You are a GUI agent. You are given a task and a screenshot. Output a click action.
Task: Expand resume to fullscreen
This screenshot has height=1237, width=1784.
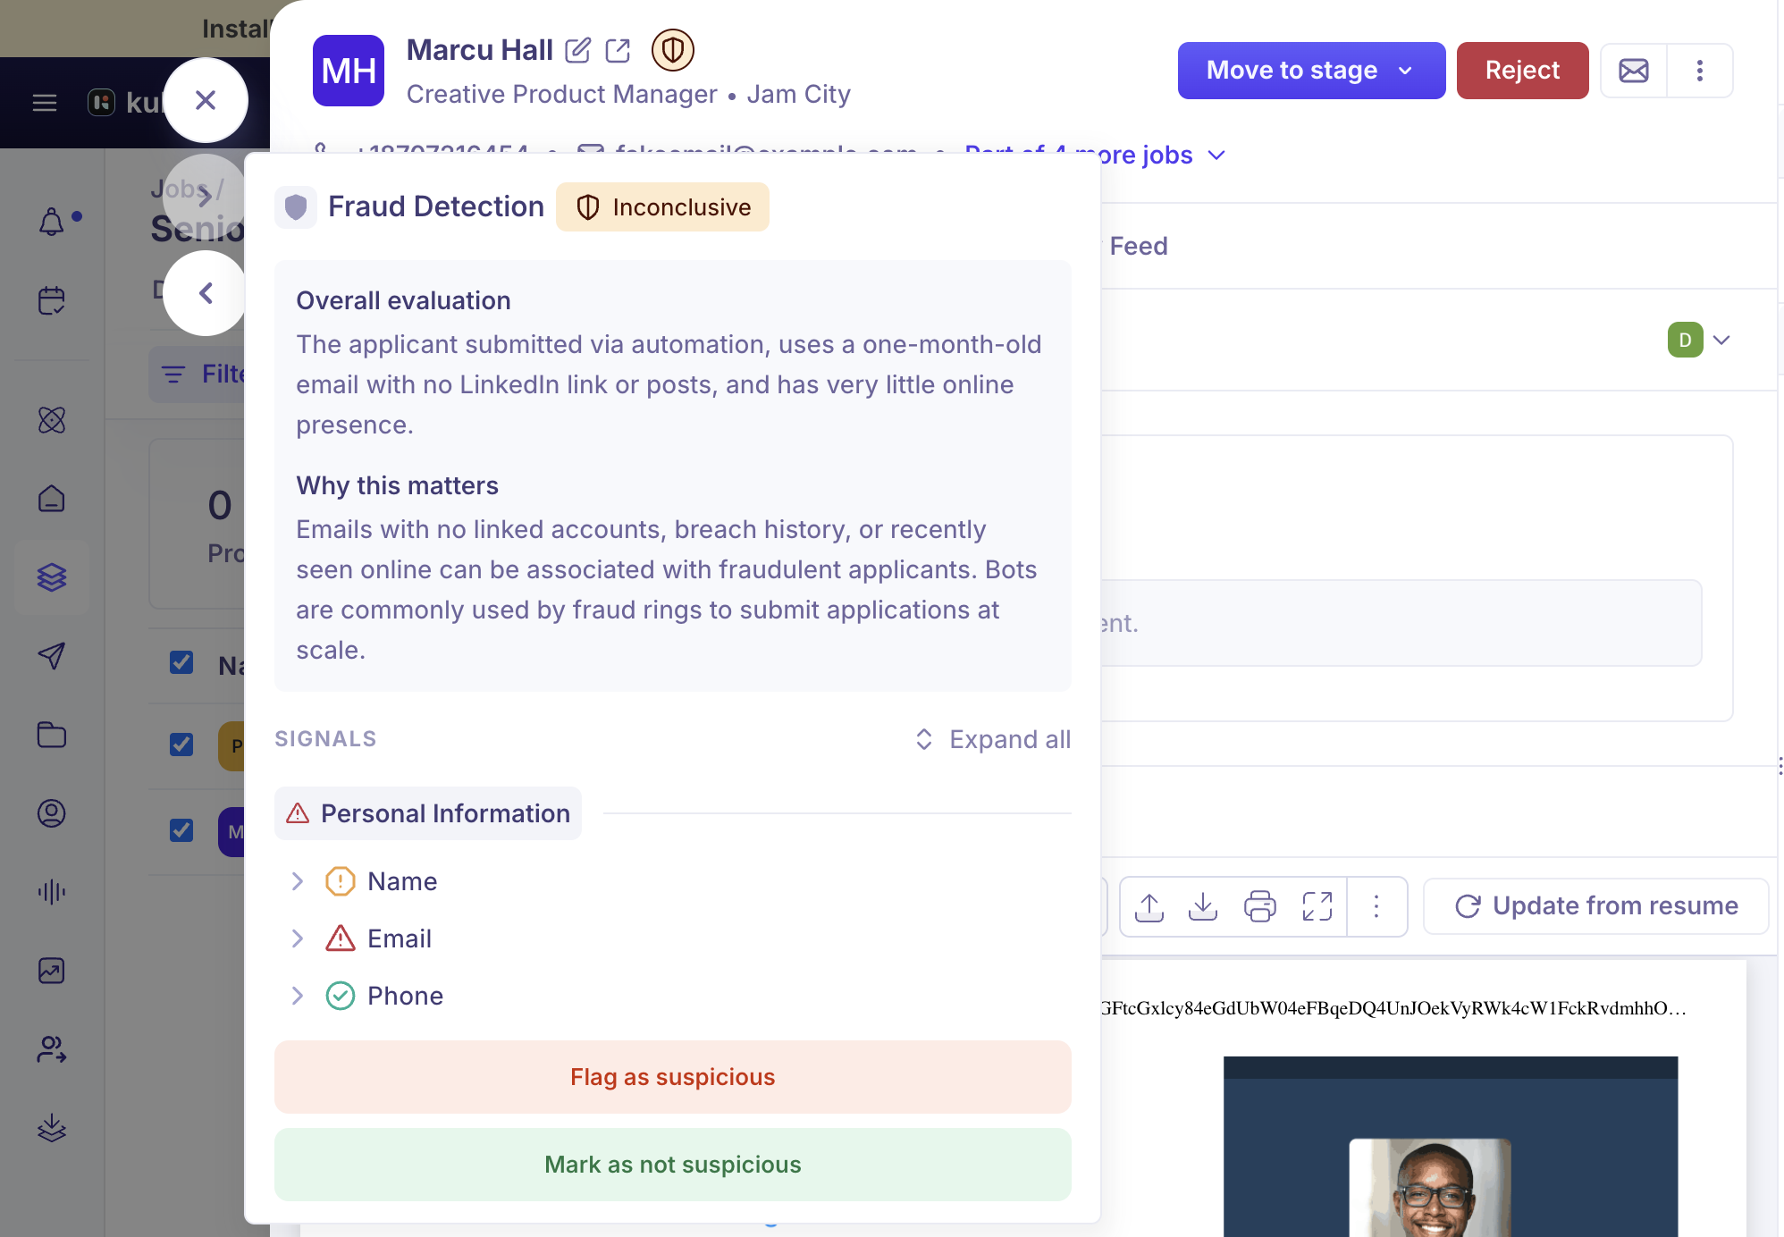[x=1317, y=906]
